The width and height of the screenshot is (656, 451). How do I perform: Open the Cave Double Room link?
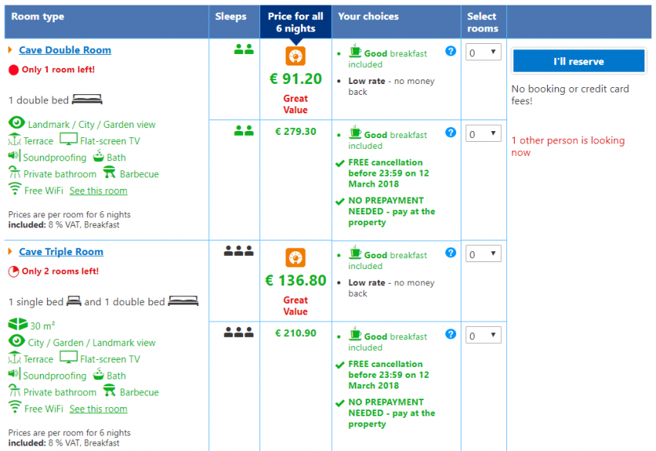tap(65, 50)
